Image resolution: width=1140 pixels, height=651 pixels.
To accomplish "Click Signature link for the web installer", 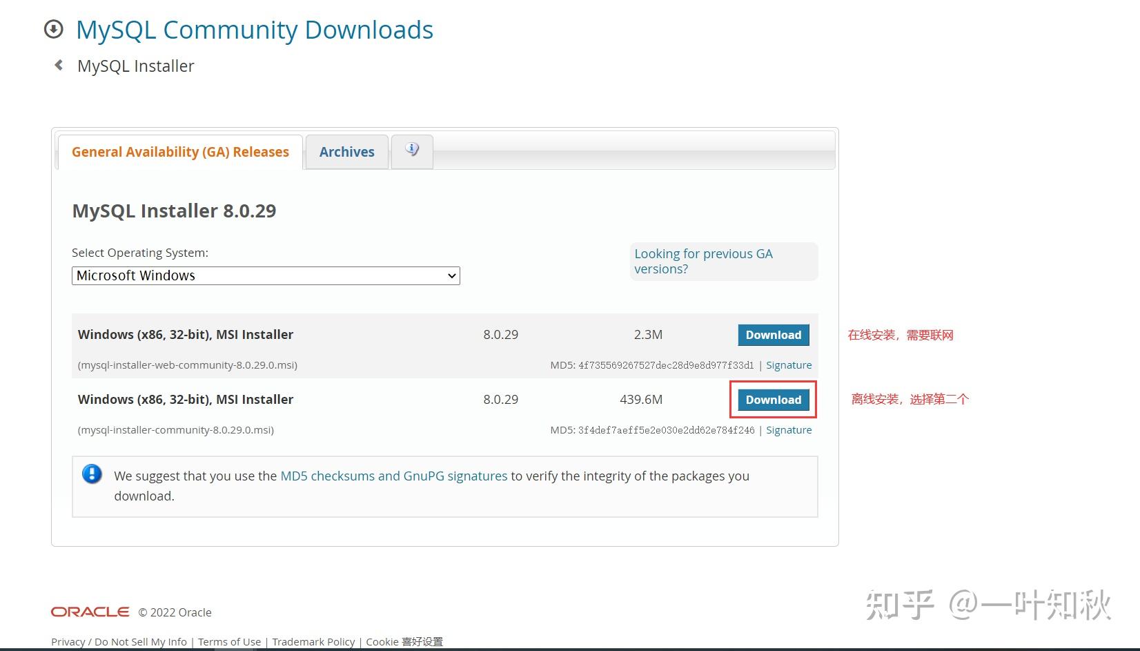I will tap(789, 365).
